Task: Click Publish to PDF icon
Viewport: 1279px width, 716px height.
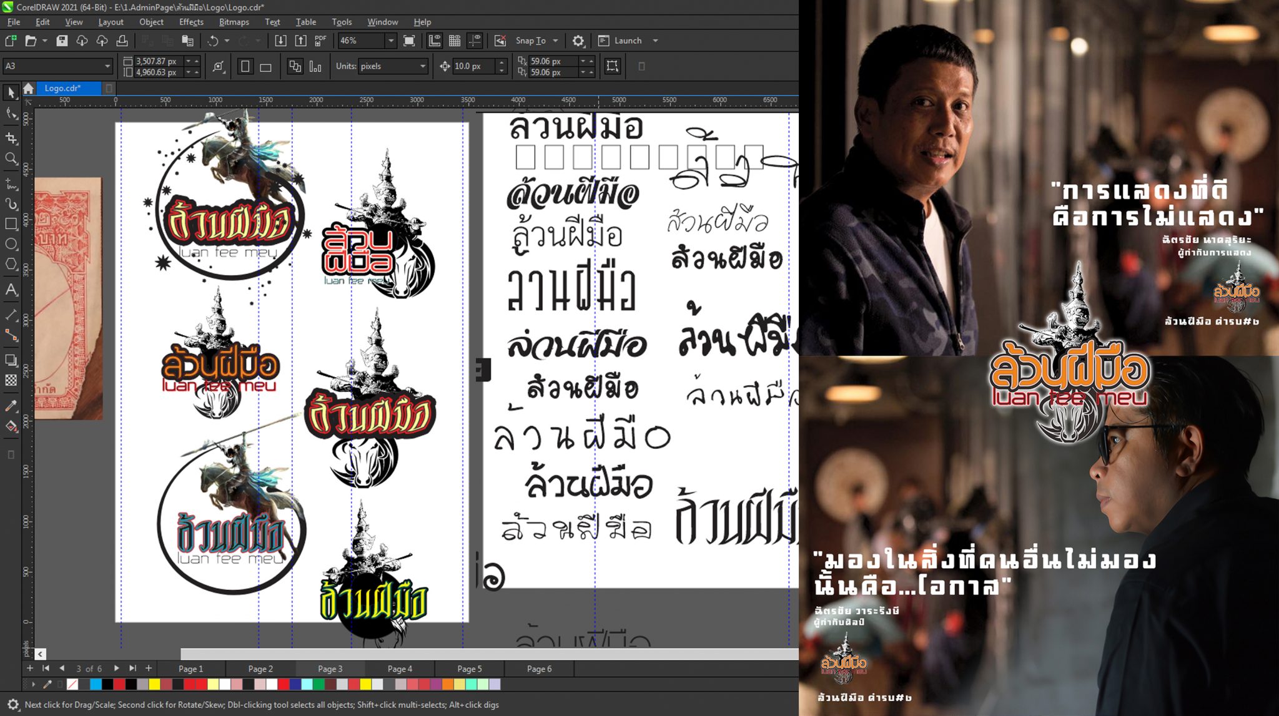Action: 320,41
